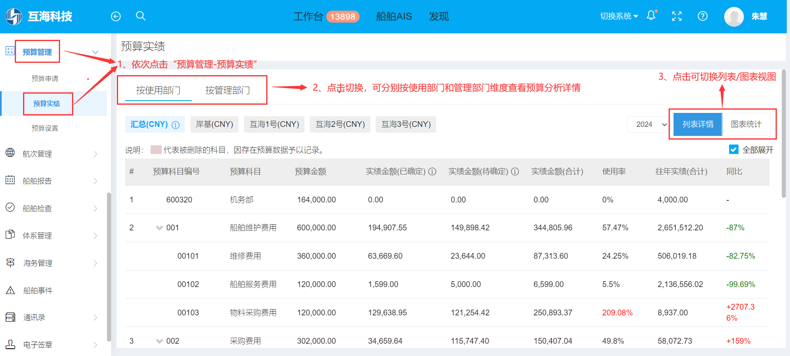Open the notification bell icon
The width and height of the screenshot is (790, 356).
pyautogui.click(x=651, y=16)
